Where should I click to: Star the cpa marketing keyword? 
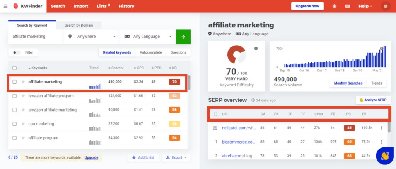[23, 124]
